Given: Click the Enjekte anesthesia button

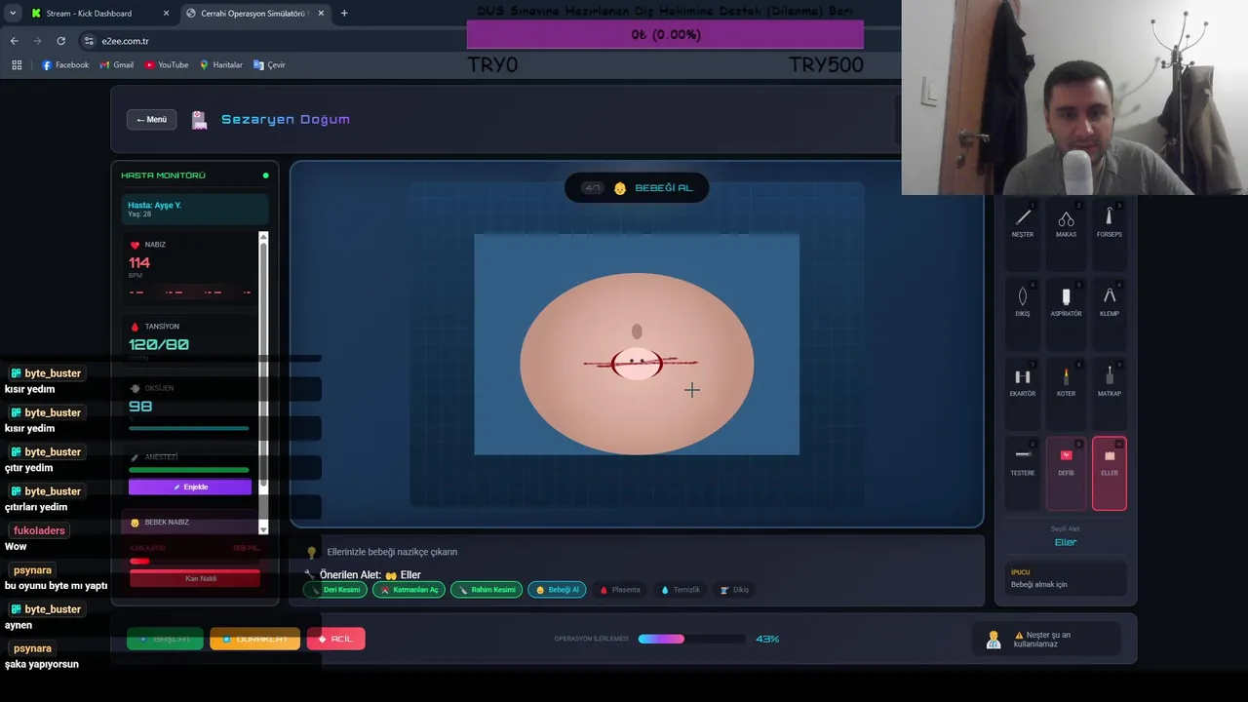Looking at the screenshot, I should (x=190, y=487).
